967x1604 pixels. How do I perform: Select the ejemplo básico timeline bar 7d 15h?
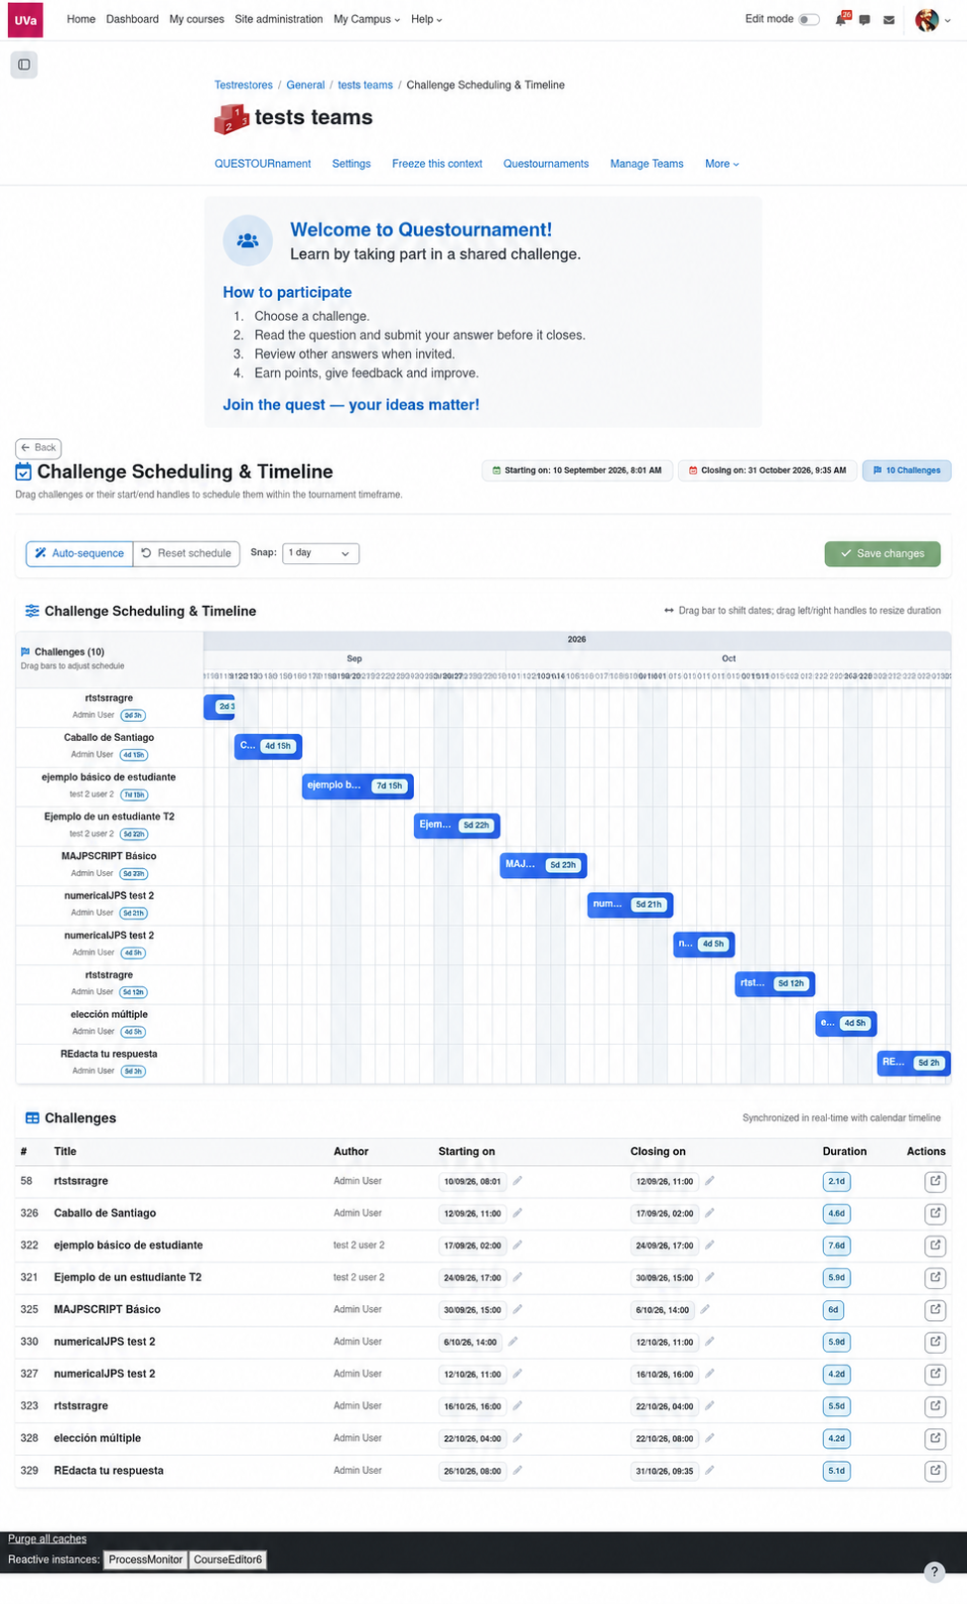357,786
